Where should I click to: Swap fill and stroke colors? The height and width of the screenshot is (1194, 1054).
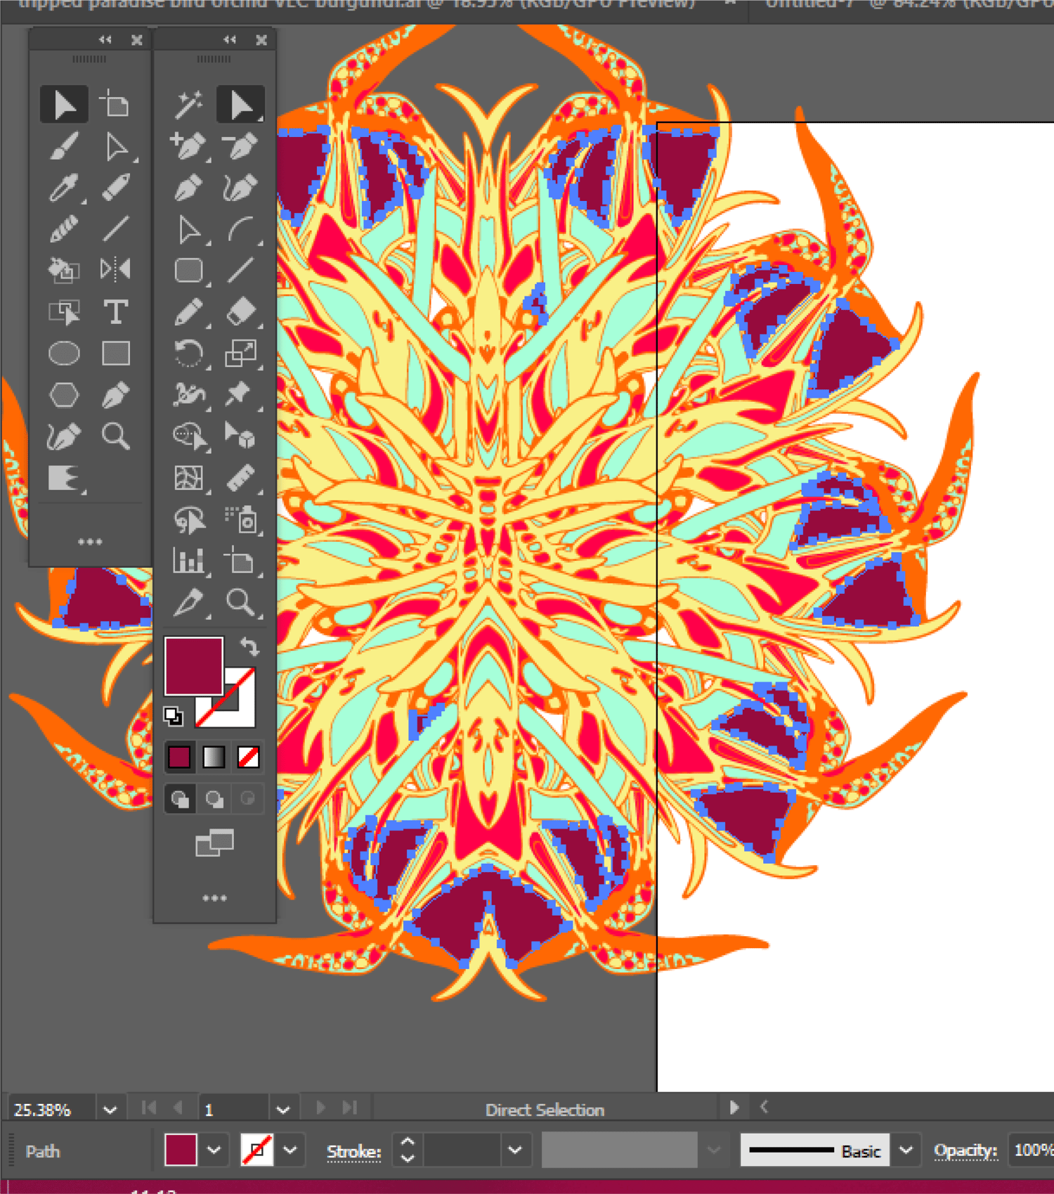249,646
